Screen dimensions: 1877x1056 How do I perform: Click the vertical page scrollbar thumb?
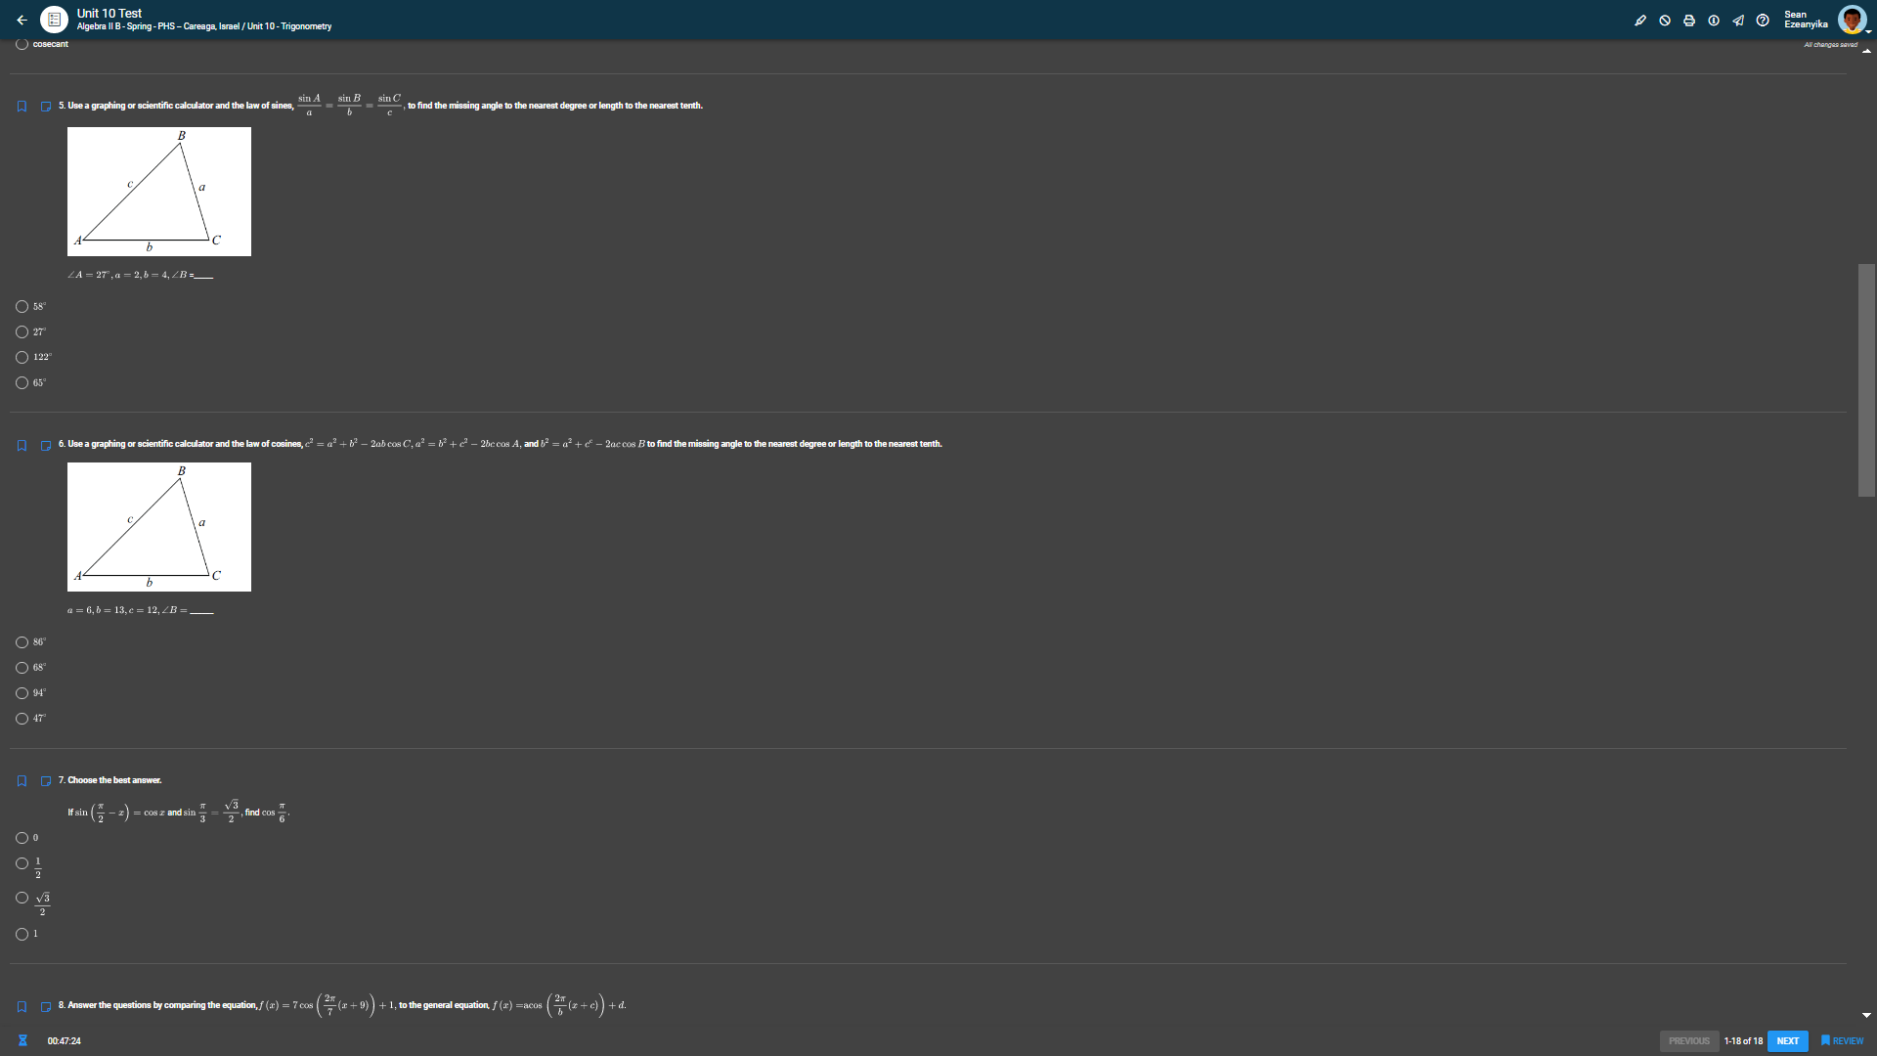(x=1866, y=379)
